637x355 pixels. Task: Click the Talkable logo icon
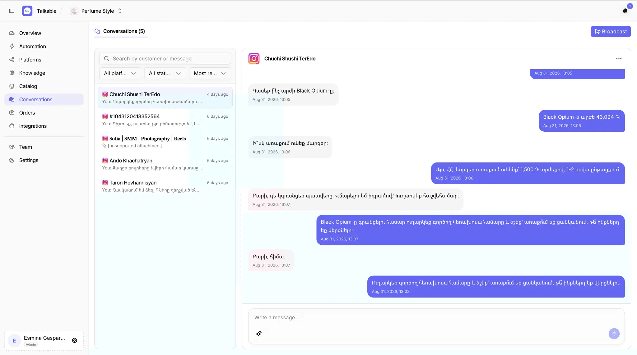click(x=27, y=11)
